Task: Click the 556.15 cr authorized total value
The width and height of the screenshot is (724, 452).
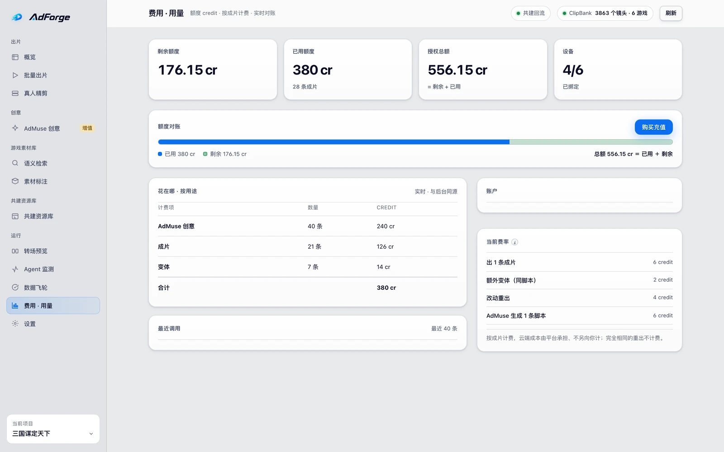Action: [457, 70]
